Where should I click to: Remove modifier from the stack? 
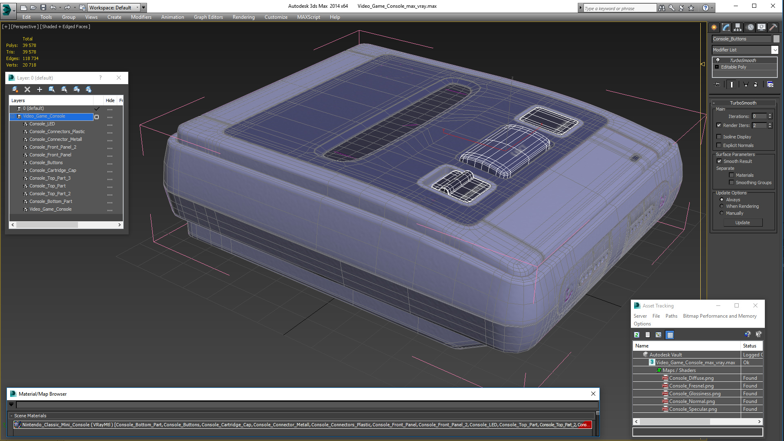755,85
